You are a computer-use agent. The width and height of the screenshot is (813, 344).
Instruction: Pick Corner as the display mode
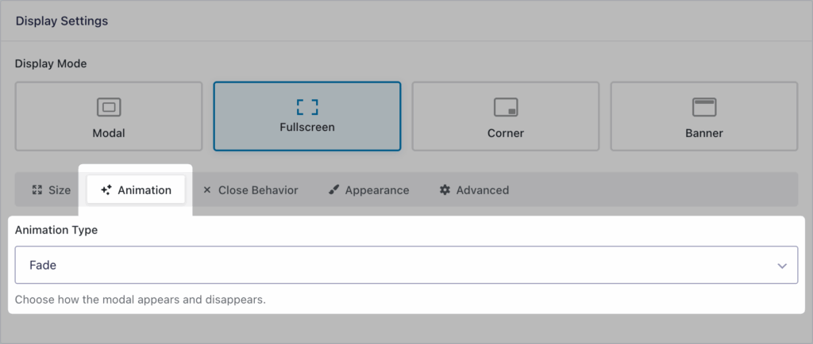[x=506, y=117]
